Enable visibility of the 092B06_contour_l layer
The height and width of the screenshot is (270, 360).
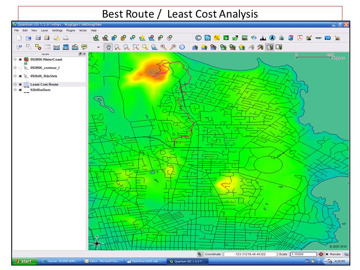click(x=20, y=68)
